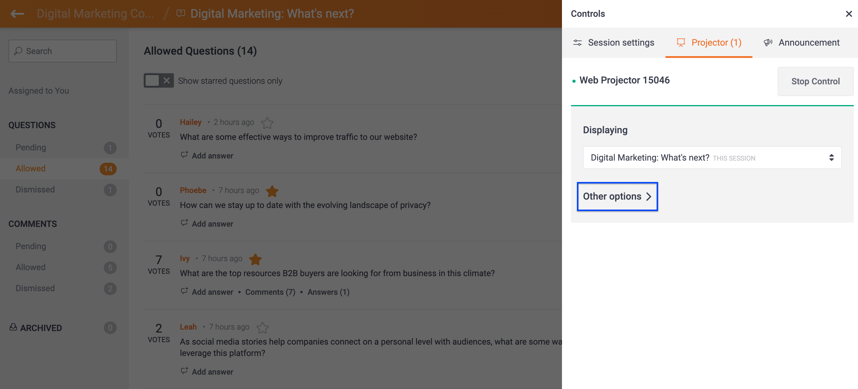Image resolution: width=858 pixels, height=389 pixels.
Task: Click the Archived box icon
Action: click(x=13, y=327)
